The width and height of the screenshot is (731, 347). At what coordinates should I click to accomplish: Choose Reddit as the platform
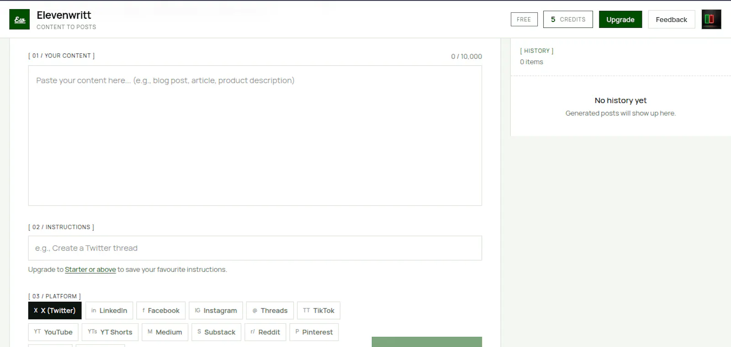click(265, 332)
